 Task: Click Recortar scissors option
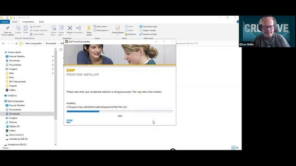[36, 27]
